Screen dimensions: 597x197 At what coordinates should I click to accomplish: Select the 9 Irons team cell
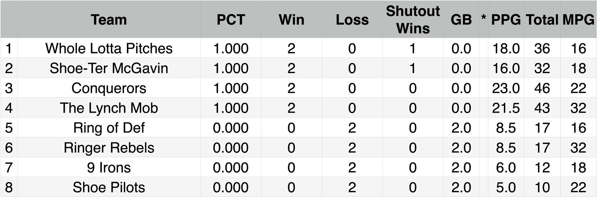coord(109,168)
